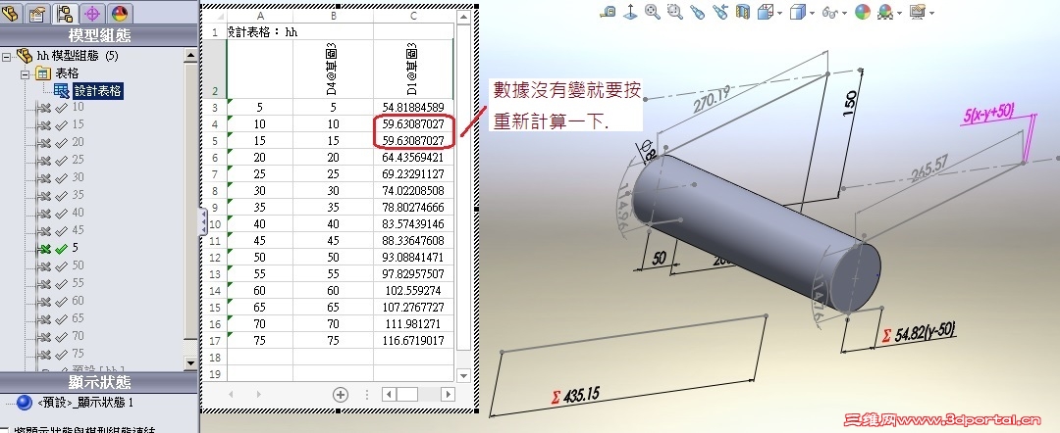Select configuration 30 in the tree
The height and width of the screenshot is (433, 1060).
(x=78, y=176)
